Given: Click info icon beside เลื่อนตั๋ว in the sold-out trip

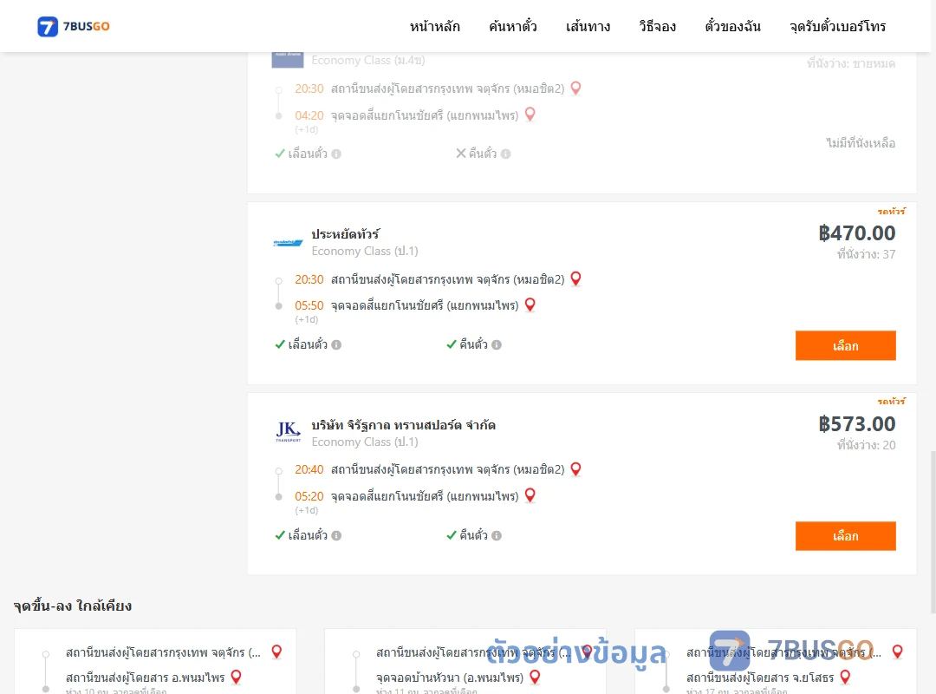Looking at the screenshot, I should pyautogui.click(x=336, y=154).
